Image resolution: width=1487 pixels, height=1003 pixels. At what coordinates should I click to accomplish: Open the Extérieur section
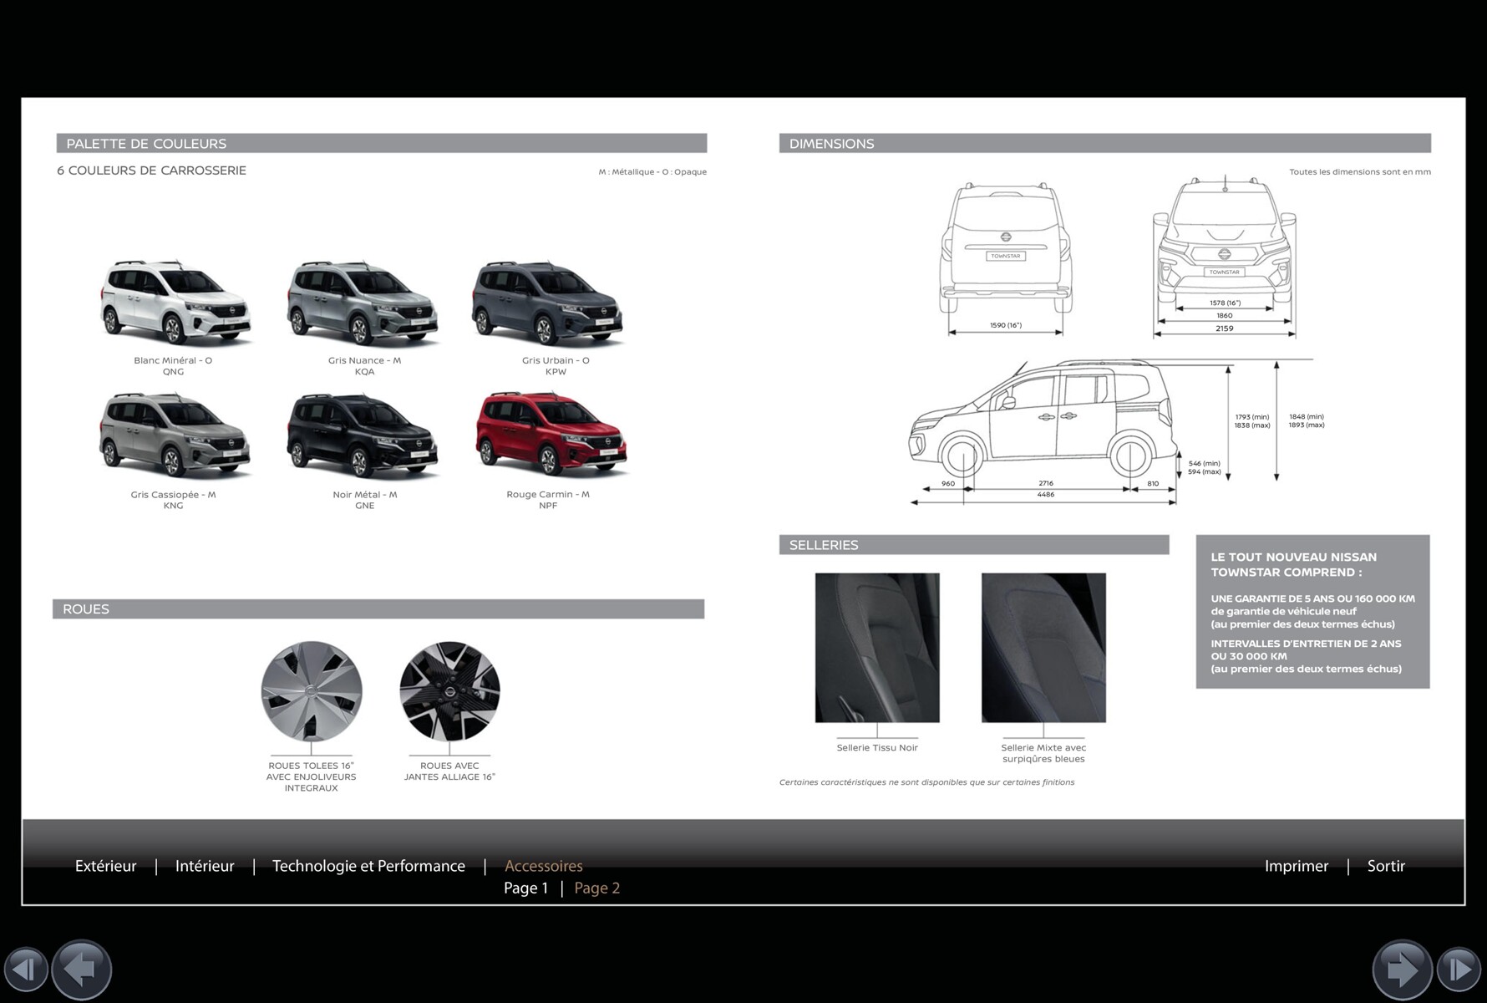(106, 866)
